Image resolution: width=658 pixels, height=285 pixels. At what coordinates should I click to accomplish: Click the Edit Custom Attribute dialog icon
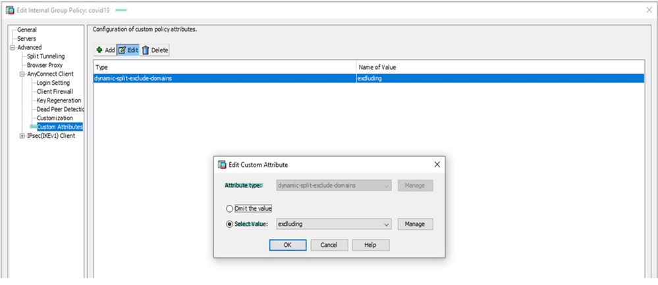[222, 164]
